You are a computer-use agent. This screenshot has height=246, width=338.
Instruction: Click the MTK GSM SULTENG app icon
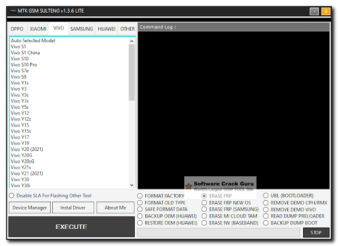pyautogui.click(x=13, y=11)
